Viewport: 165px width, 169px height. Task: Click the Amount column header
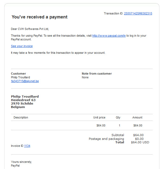[137, 117]
